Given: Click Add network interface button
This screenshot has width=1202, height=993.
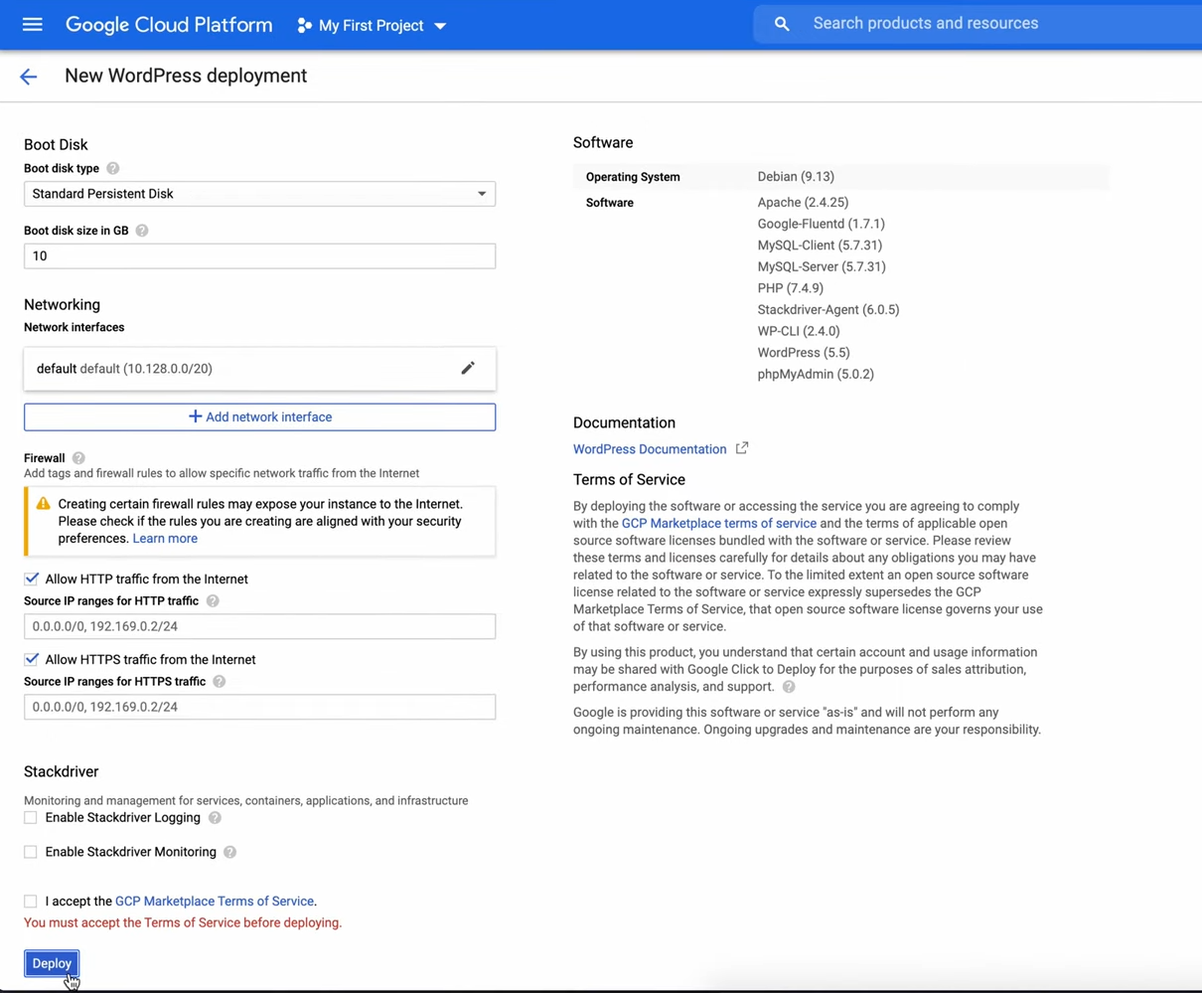Looking at the screenshot, I should [259, 417].
